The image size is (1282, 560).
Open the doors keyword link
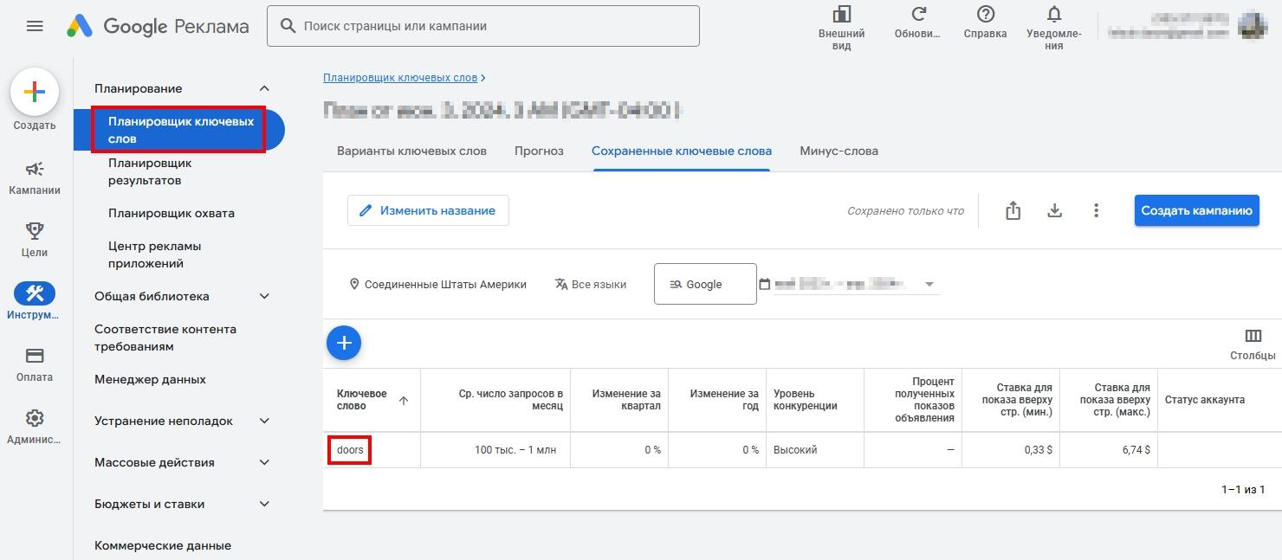coord(349,449)
